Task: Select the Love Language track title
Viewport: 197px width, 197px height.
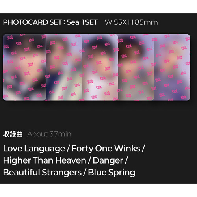Action: [34, 149]
